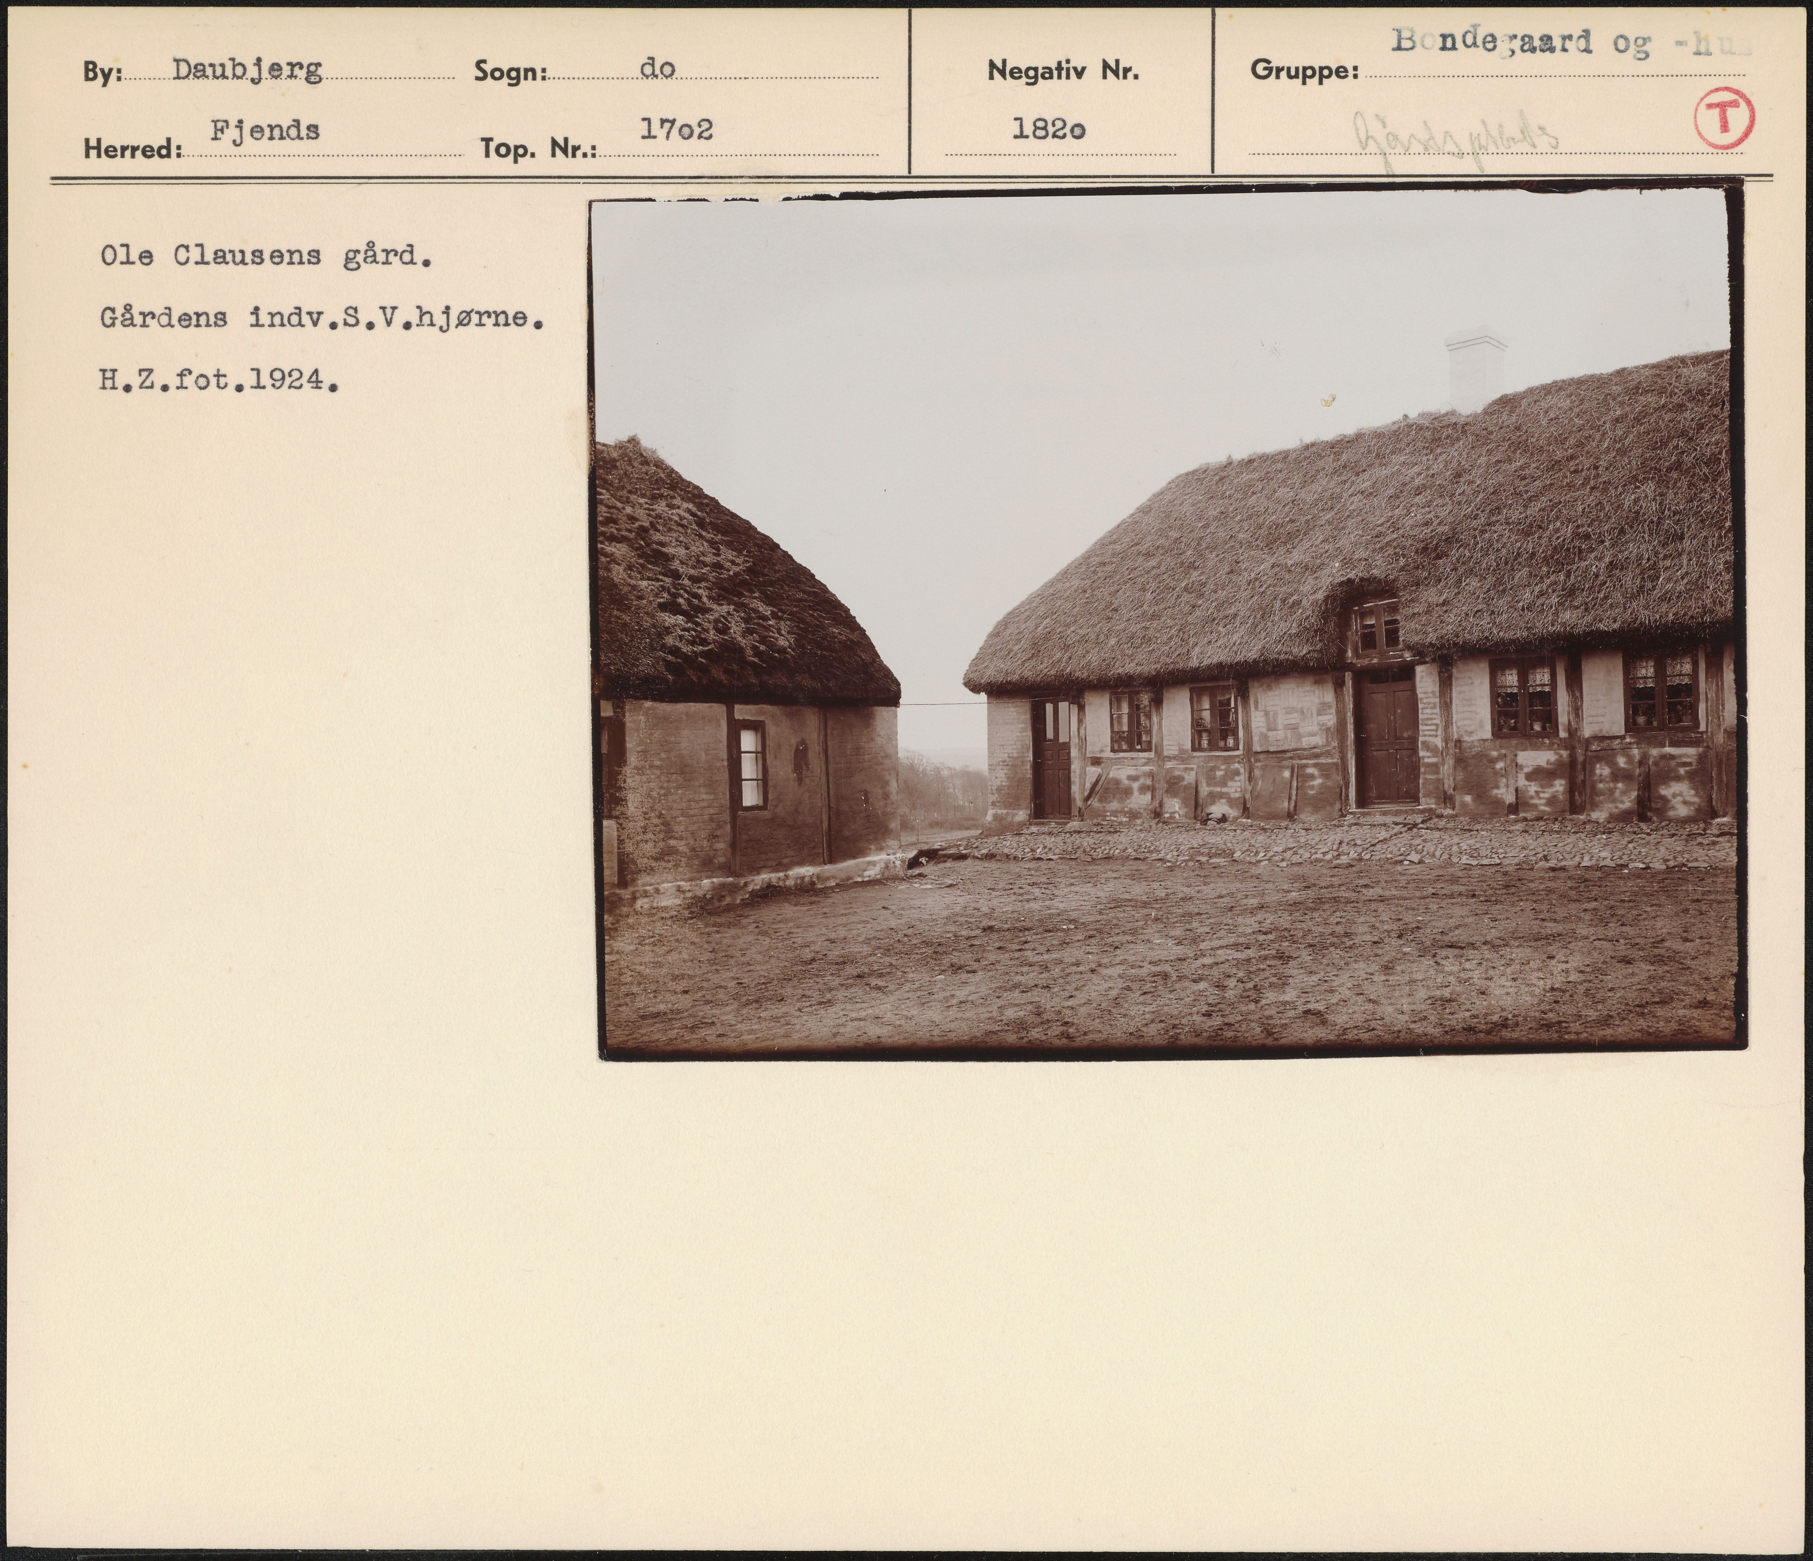Select Top. Nr. value 1702

[676, 130]
